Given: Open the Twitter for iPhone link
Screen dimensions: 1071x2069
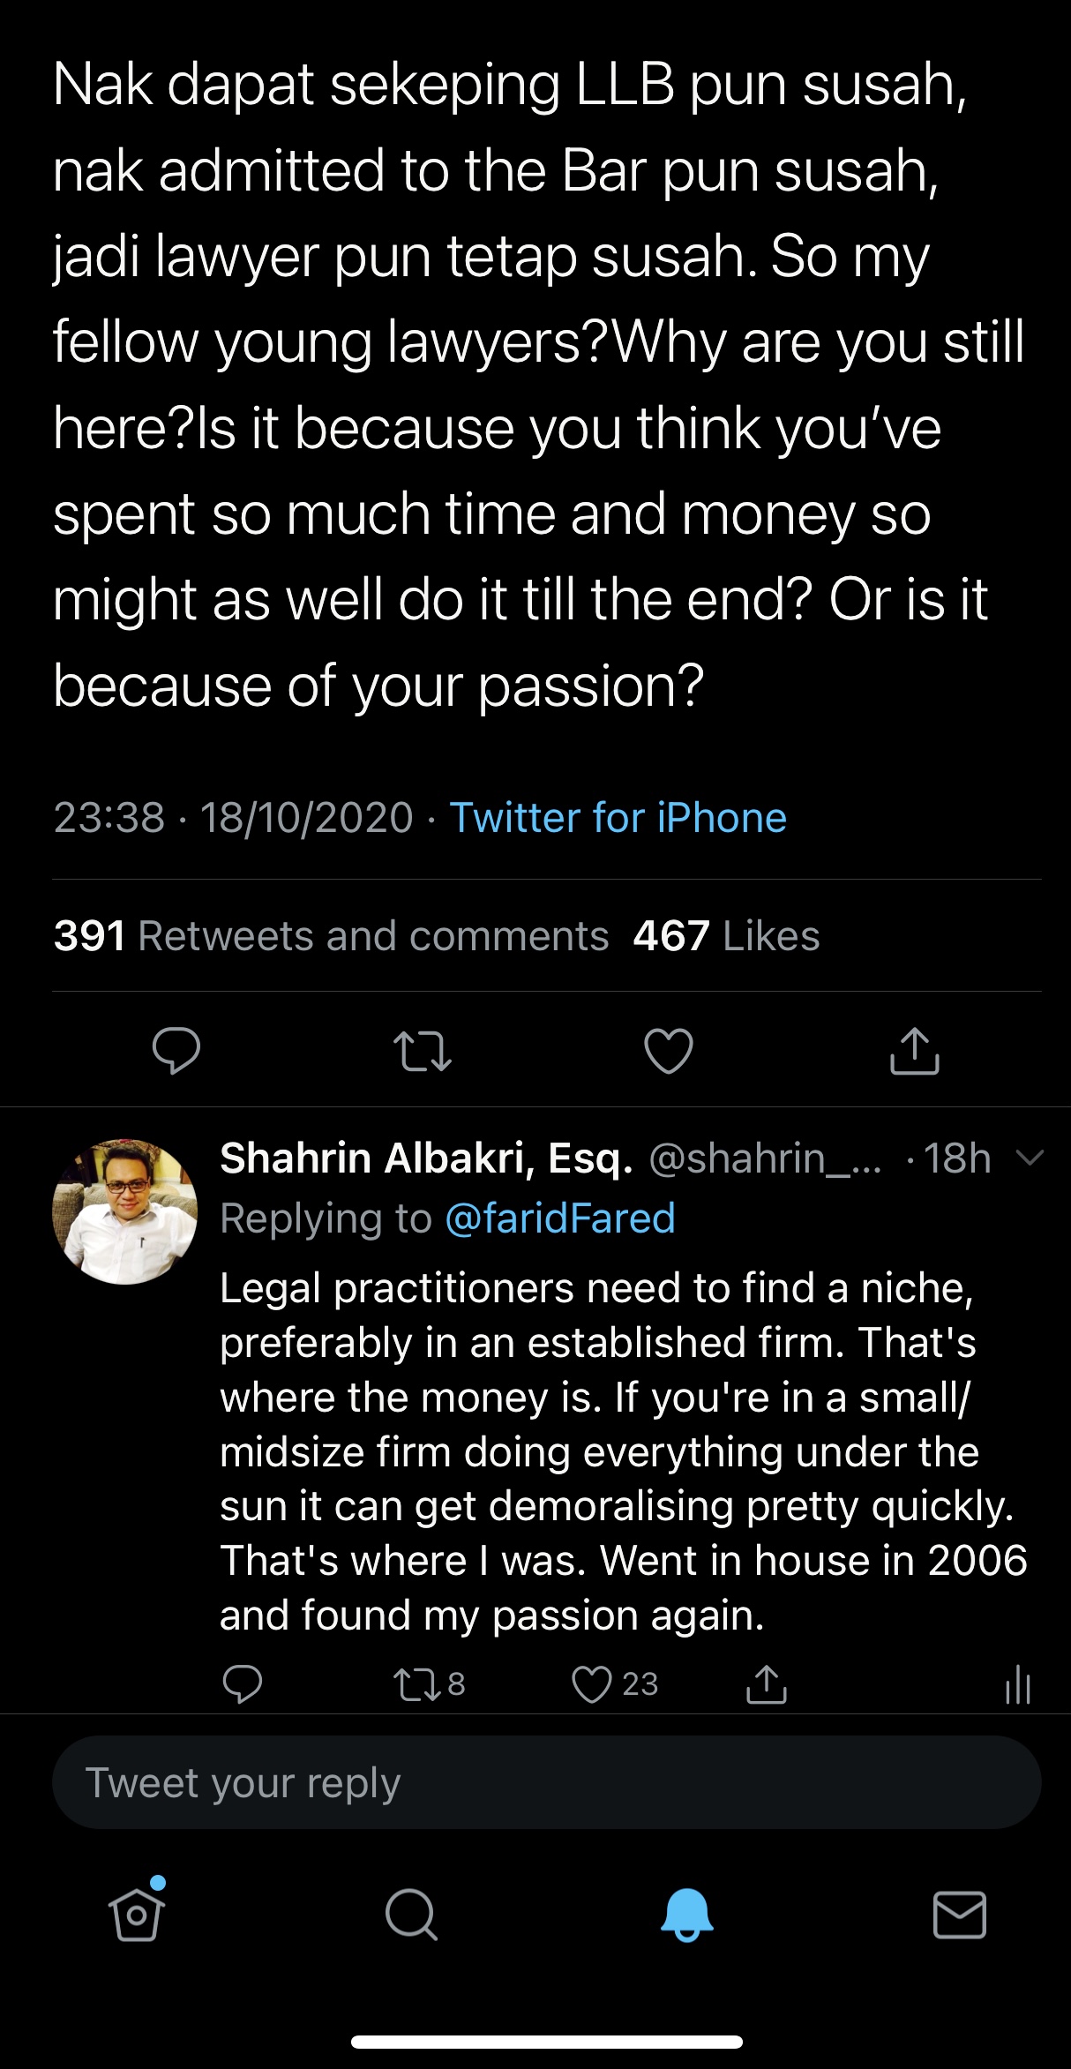Looking at the screenshot, I should 618,818.
